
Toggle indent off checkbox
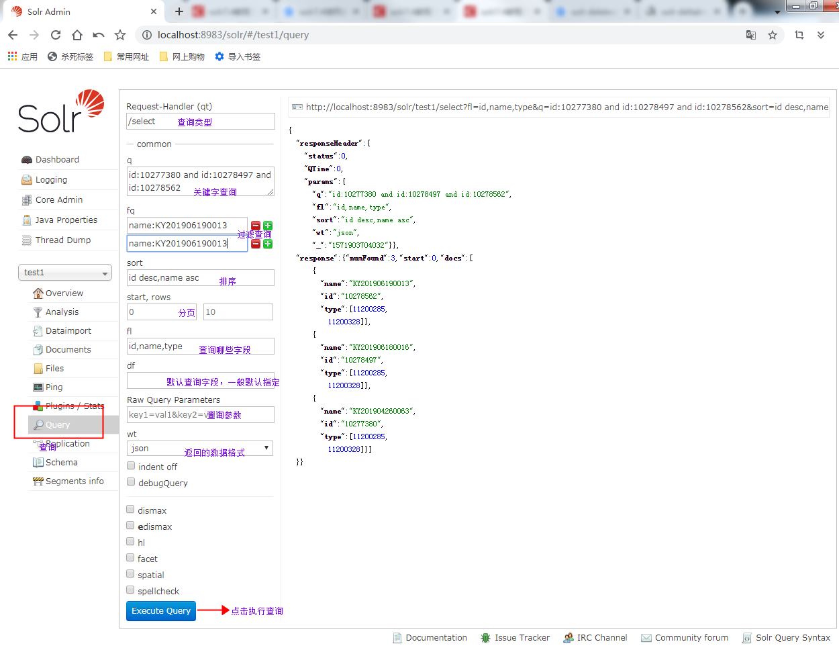(x=131, y=466)
